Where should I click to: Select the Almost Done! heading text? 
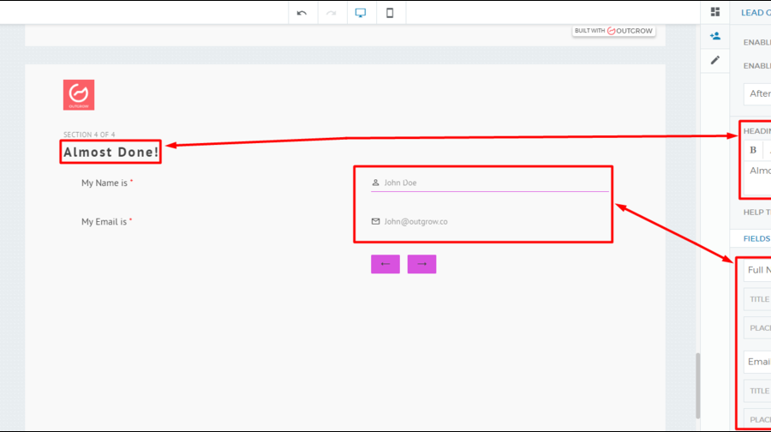click(111, 152)
